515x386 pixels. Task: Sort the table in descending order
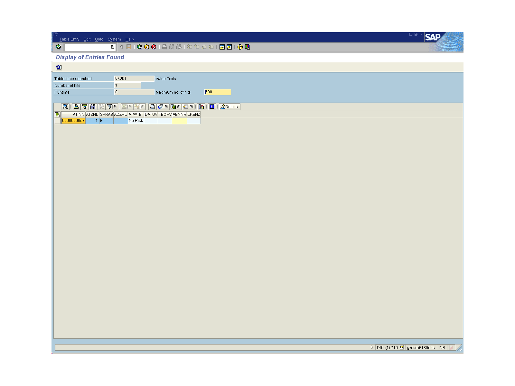[x=85, y=107]
